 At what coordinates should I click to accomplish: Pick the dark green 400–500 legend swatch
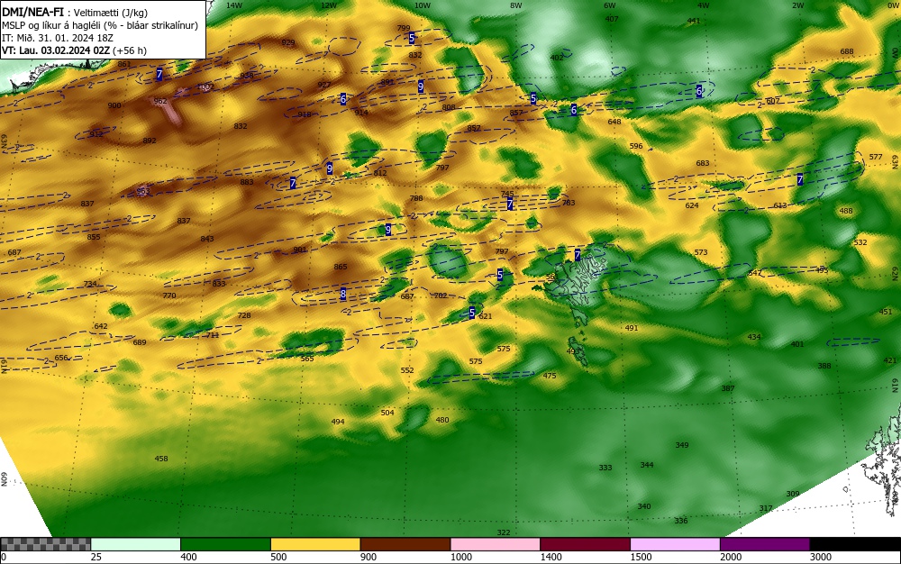[225, 544]
